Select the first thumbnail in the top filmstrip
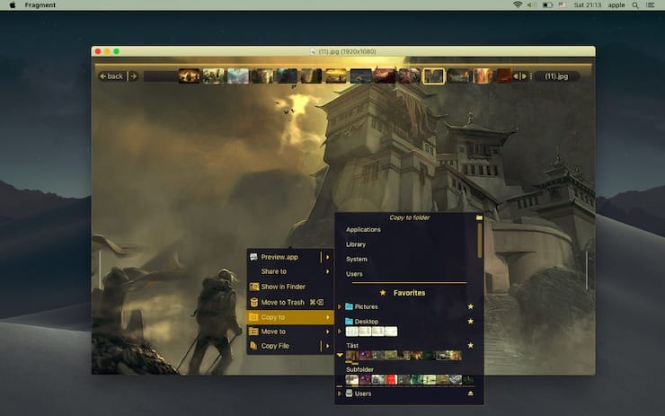Screen dimensions: 665x416 (189, 76)
